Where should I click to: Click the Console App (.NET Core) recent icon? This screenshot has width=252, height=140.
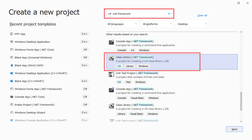tap(12, 97)
